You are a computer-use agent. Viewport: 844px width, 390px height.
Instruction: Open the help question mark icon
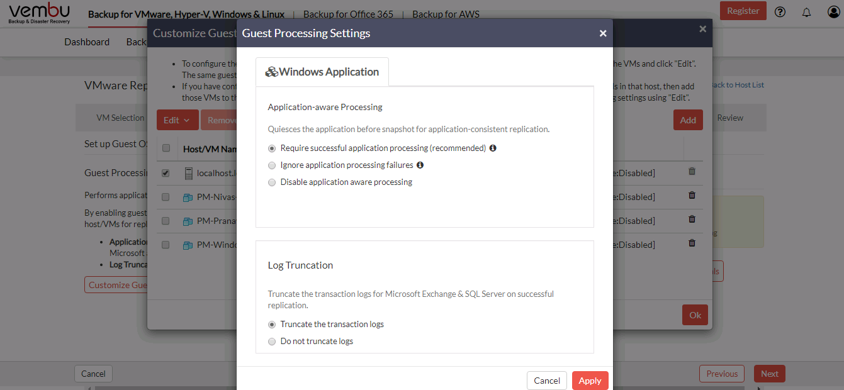[x=780, y=12]
